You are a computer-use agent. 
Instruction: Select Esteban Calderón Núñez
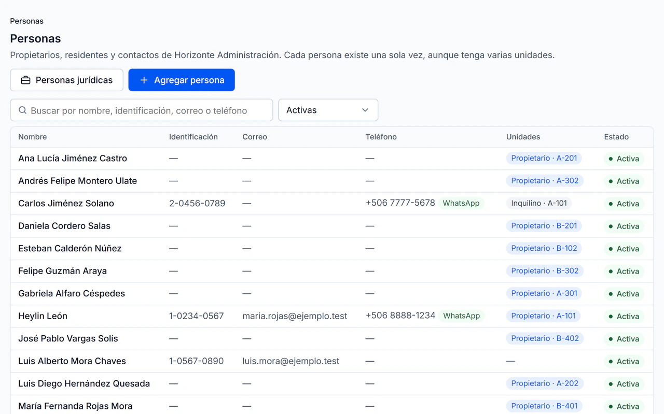click(70, 249)
